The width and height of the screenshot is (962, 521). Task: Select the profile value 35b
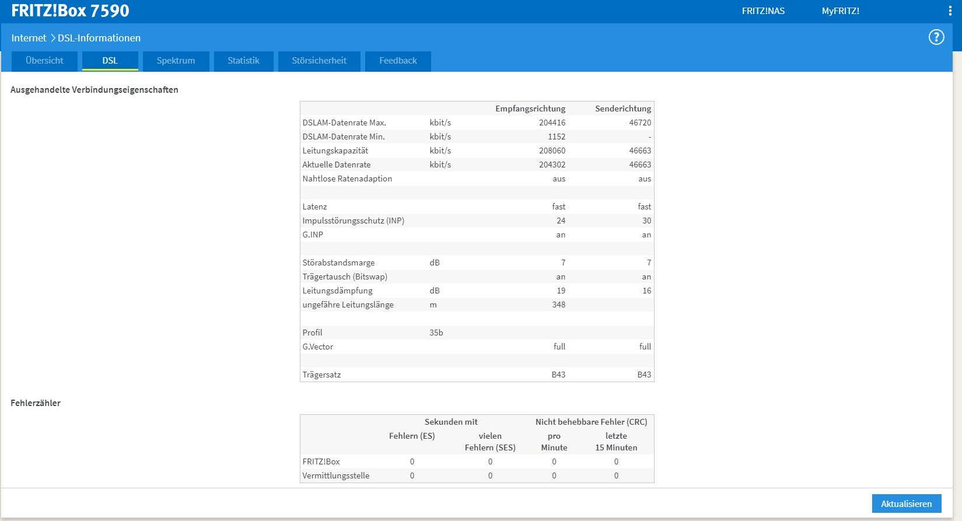coord(436,333)
